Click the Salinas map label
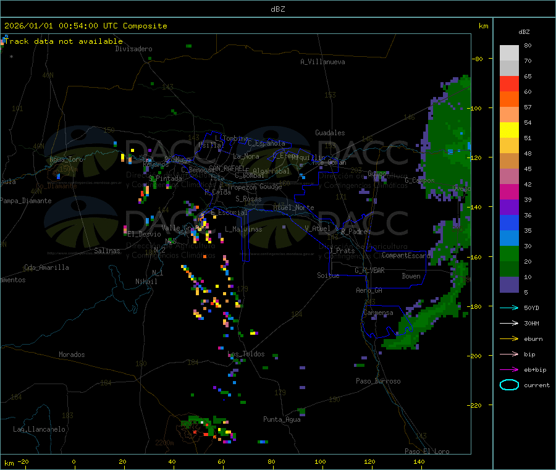The height and width of the screenshot is (470, 556). click(x=107, y=251)
